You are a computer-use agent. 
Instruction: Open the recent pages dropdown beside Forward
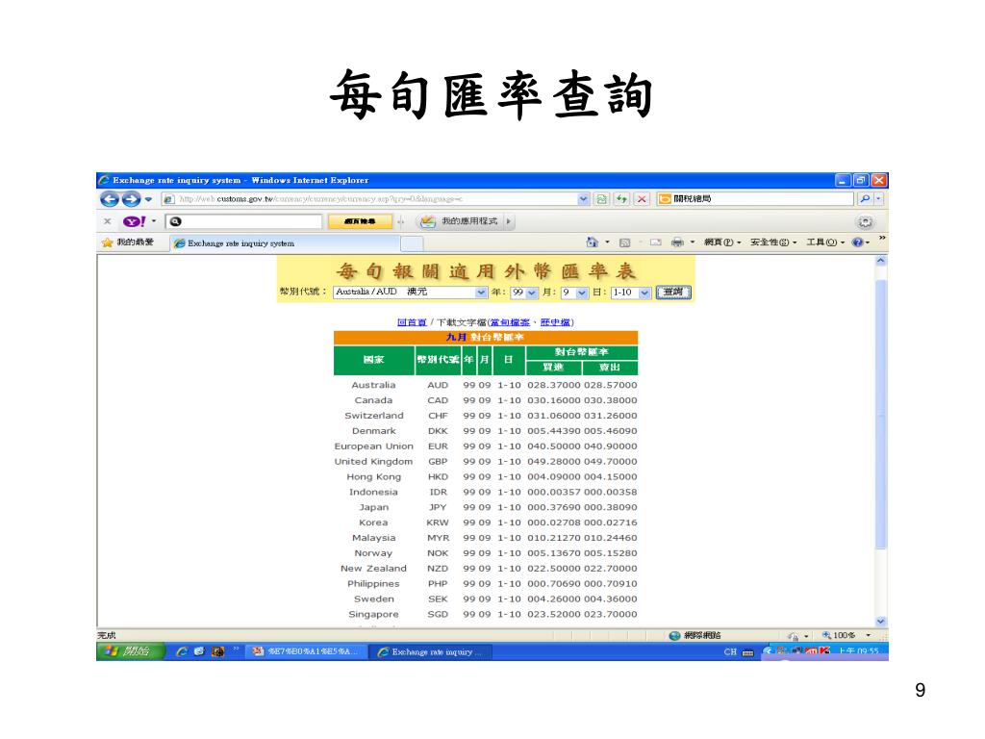[x=148, y=199]
